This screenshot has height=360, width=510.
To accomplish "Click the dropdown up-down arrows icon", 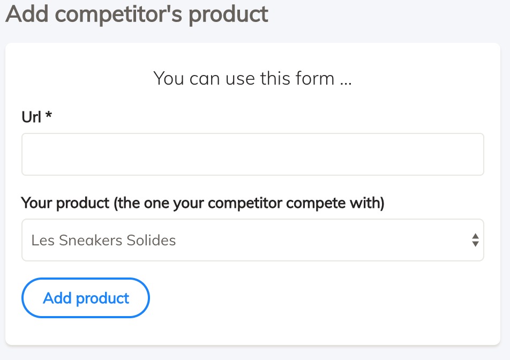I will point(475,240).
